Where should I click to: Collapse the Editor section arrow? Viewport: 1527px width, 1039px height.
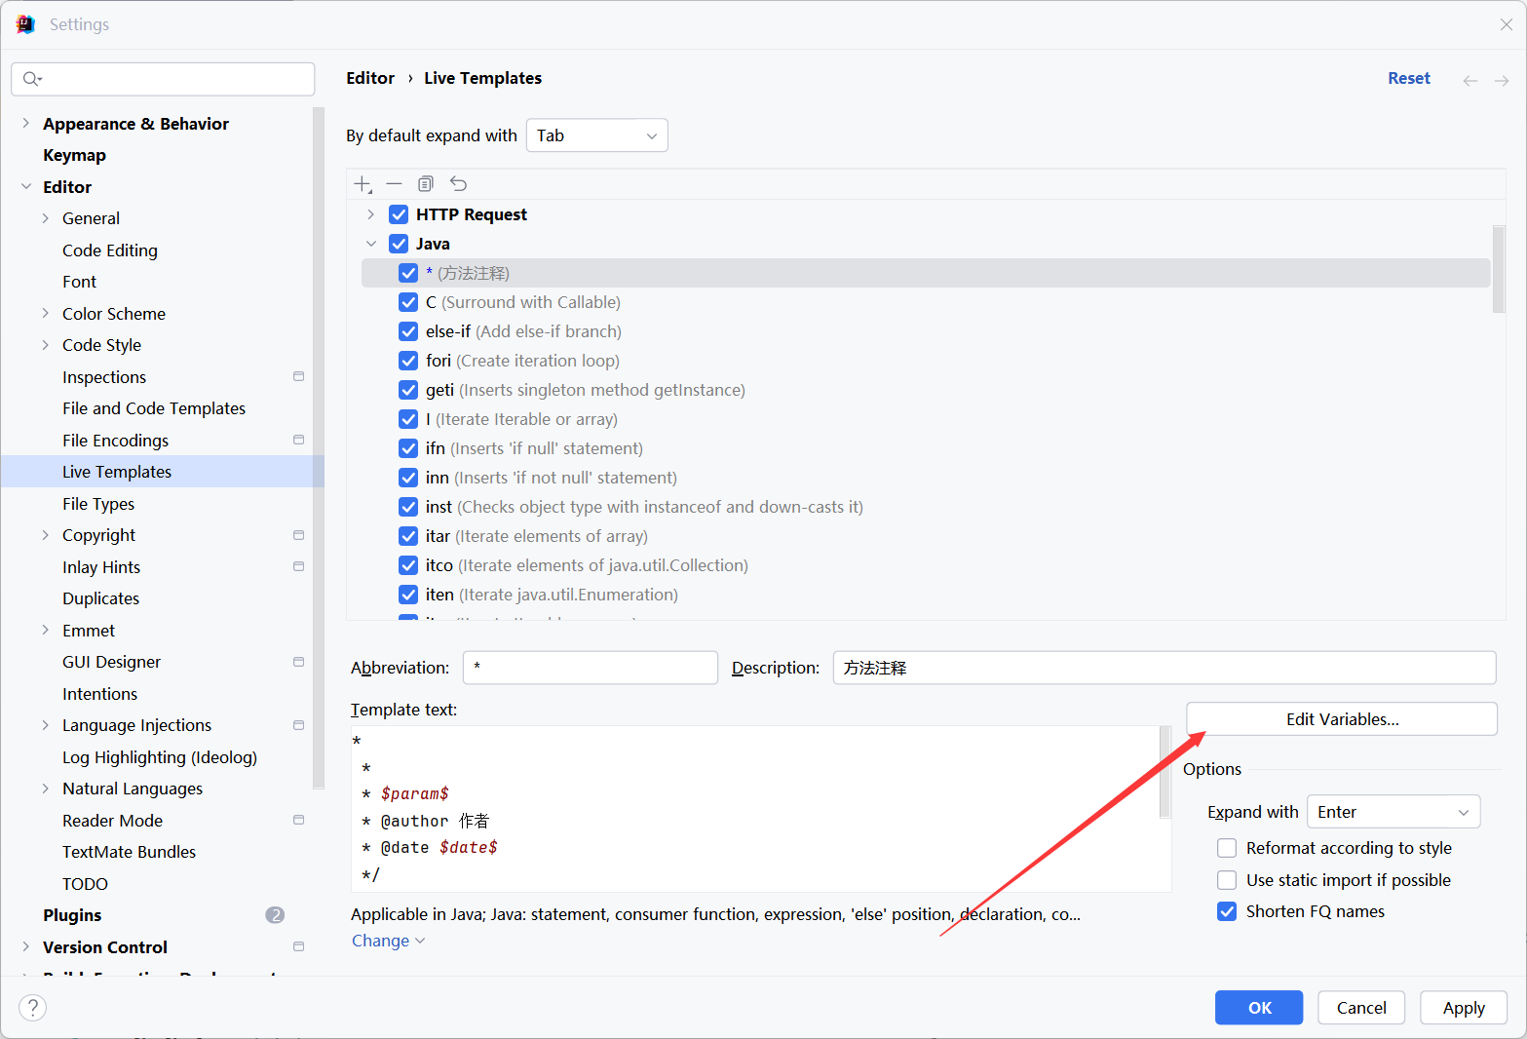click(x=25, y=187)
